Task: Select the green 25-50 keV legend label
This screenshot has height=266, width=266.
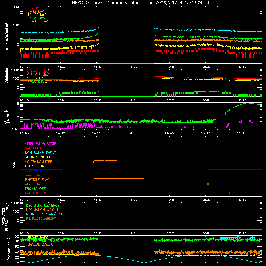Action: tap(37, 18)
